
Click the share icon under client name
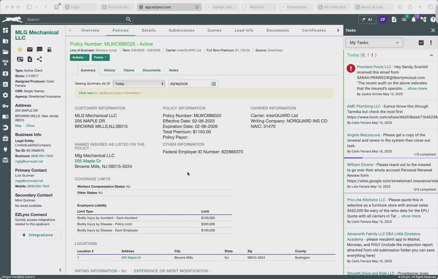pyautogui.click(x=39, y=59)
